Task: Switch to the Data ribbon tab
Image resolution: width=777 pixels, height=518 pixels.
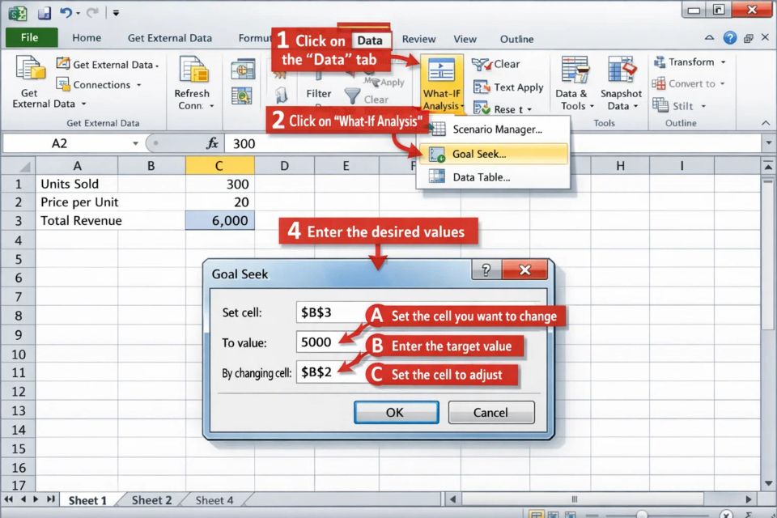Action: pos(371,38)
